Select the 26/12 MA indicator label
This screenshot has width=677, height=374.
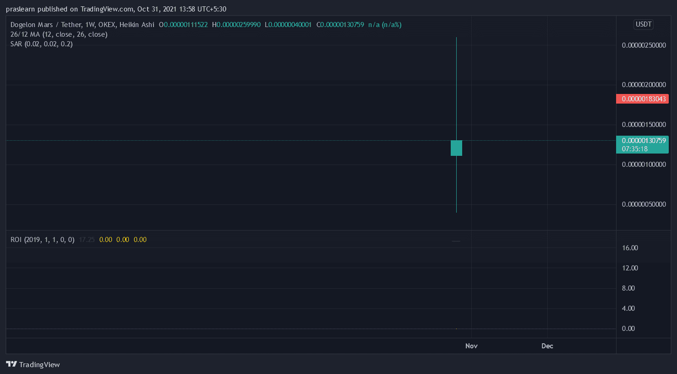coord(59,34)
